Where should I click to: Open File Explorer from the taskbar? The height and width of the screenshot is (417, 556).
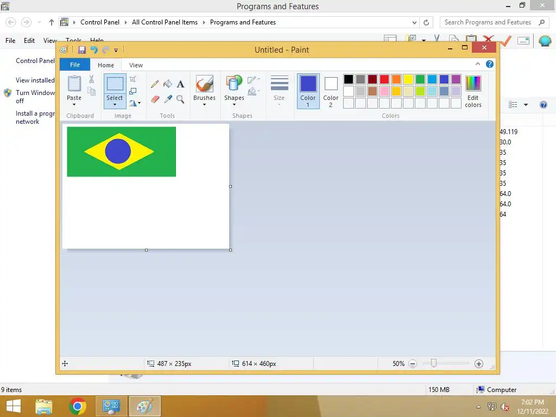coord(44,406)
